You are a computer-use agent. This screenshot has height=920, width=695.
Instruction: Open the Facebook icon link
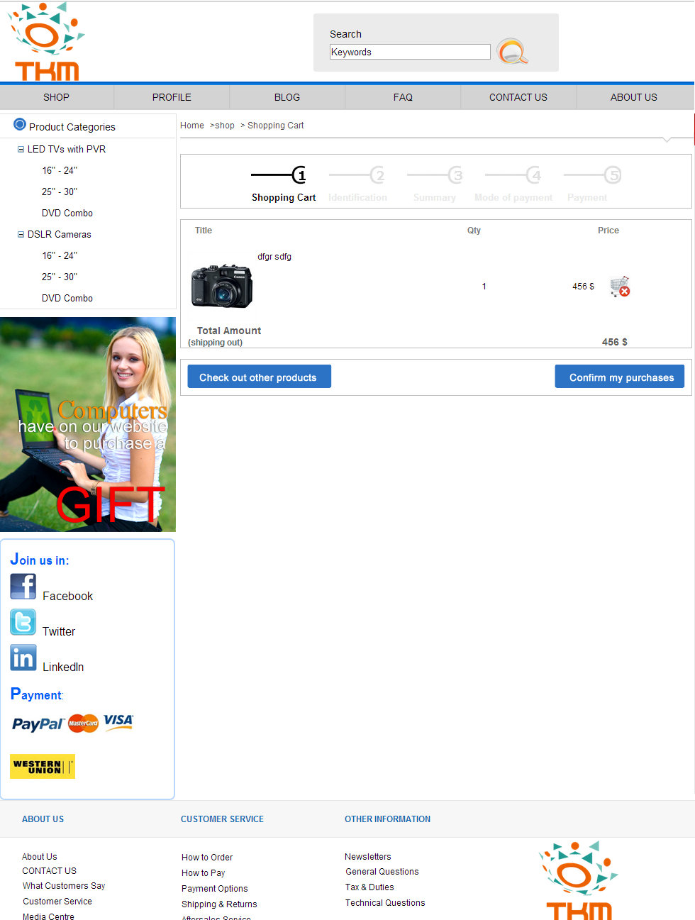pyautogui.click(x=23, y=587)
